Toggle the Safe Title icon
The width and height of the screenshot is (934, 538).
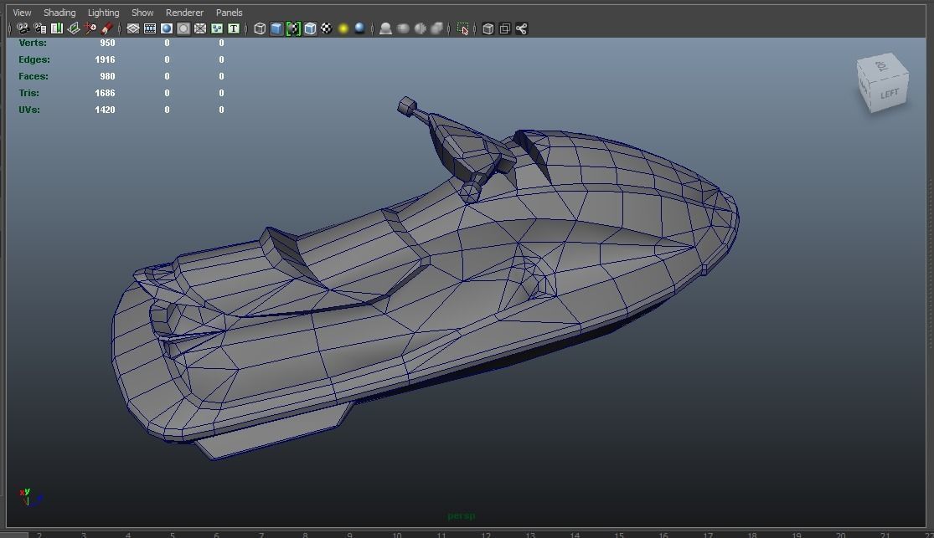click(x=234, y=28)
